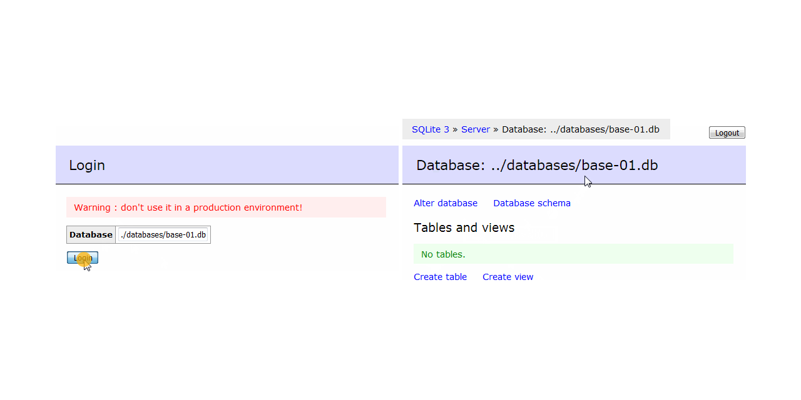Click 'base-01.db' in the large page heading
The width and height of the screenshot is (801, 400).
(x=620, y=165)
